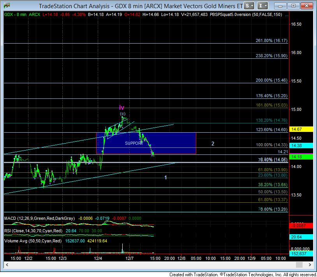Click the bid value 'B=14.18'
Image resolution: width=317 pixels, height=277 pixels.
(96, 14)
